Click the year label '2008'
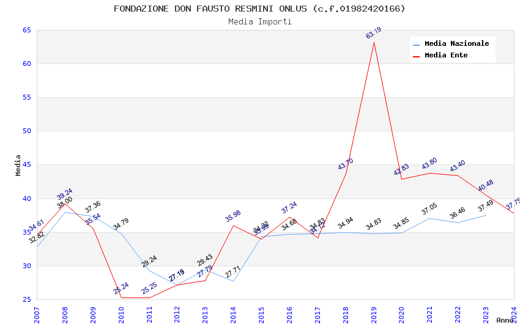Image resolution: width=520 pixels, height=336 pixels. coord(65,315)
